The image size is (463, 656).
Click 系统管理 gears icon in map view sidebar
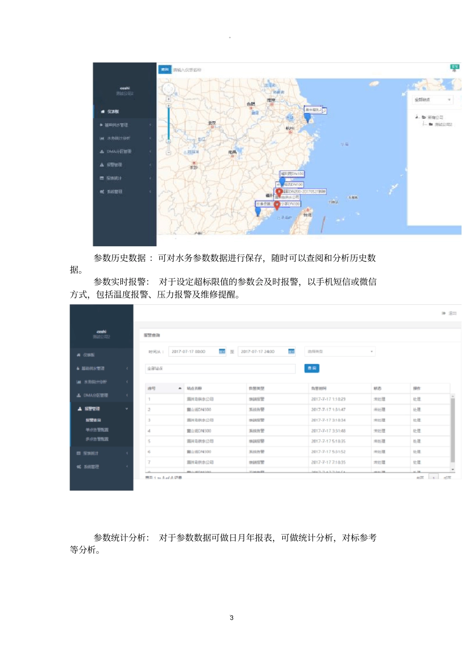pyautogui.click(x=102, y=192)
